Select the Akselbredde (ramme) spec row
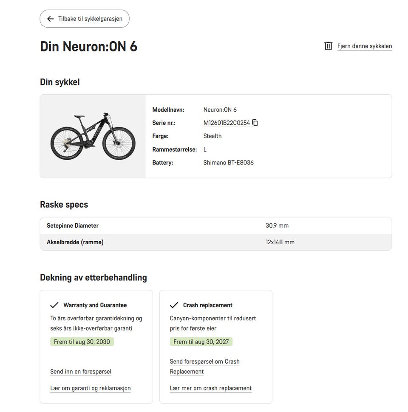The height and width of the screenshot is (412, 408). [x=216, y=242]
